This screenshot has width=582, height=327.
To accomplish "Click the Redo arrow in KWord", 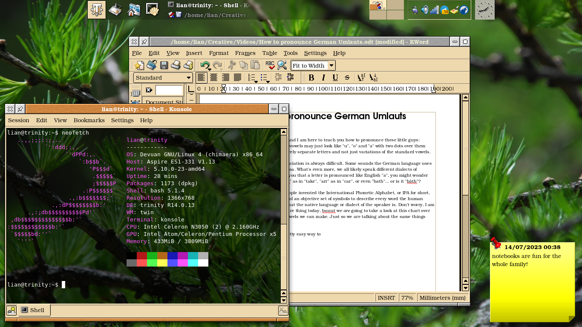I will click(217, 65).
